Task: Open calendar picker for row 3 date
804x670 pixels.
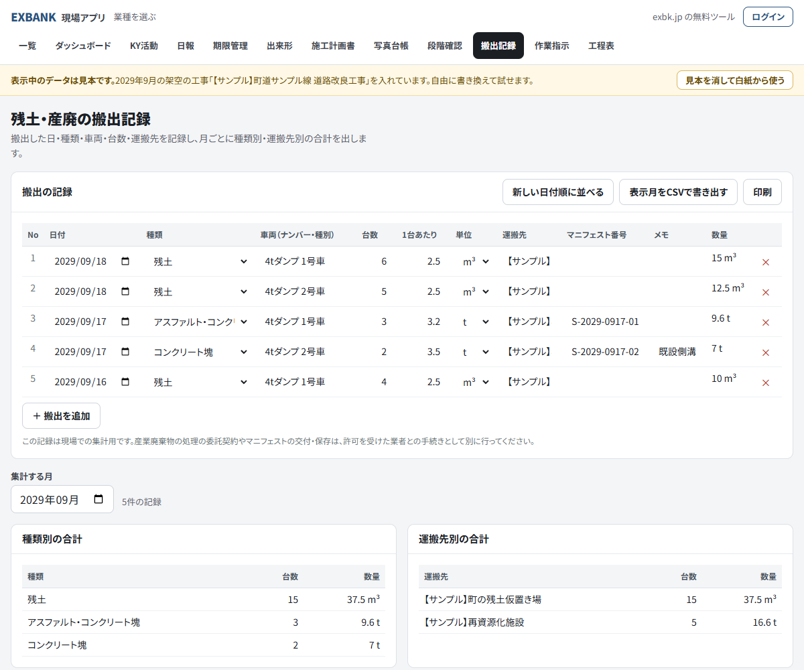Action: 125,322
